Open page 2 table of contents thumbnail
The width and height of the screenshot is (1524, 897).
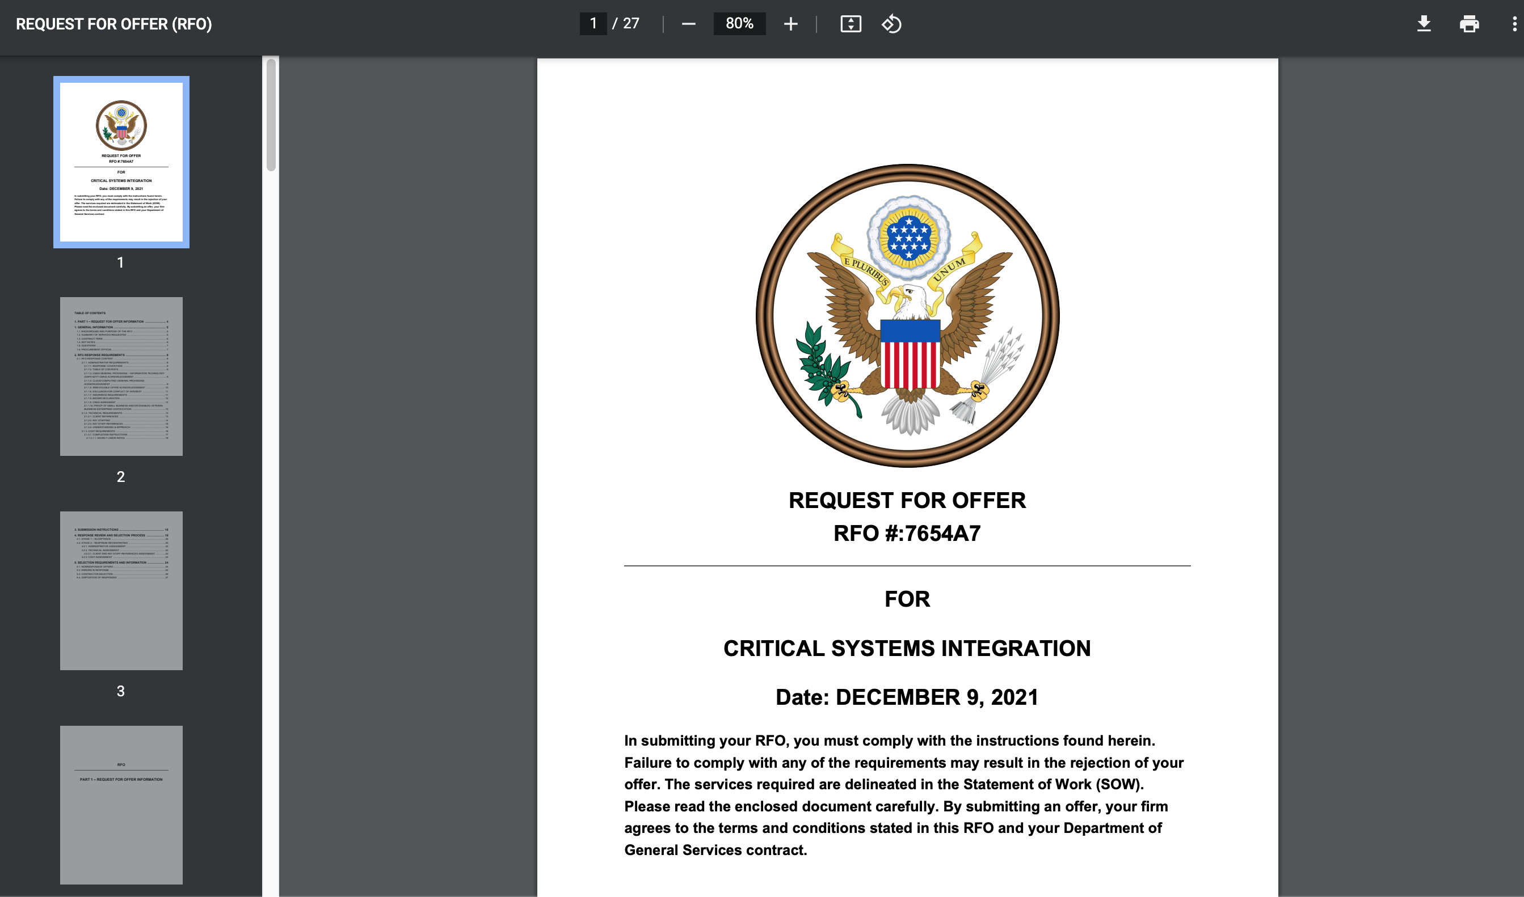pos(121,376)
